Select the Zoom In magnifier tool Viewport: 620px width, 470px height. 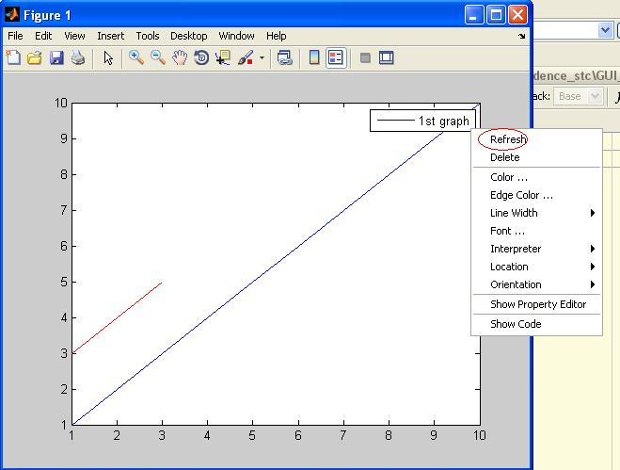click(x=136, y=57)
